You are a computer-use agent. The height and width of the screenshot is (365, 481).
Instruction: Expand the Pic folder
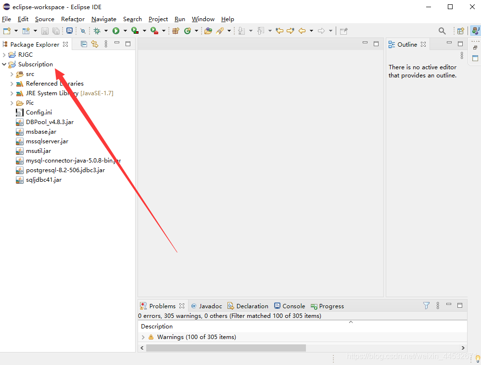pos(12,103)
